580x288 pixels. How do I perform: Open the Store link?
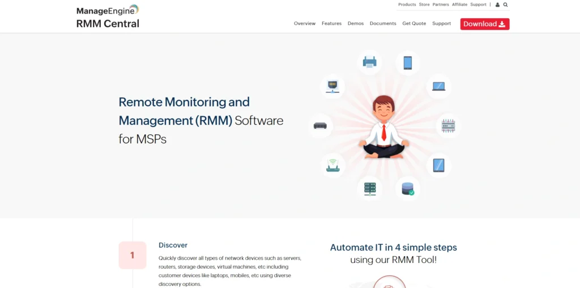tap(424, 5)
